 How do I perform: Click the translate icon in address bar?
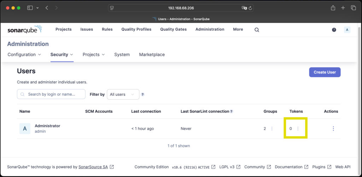[244, 8]
